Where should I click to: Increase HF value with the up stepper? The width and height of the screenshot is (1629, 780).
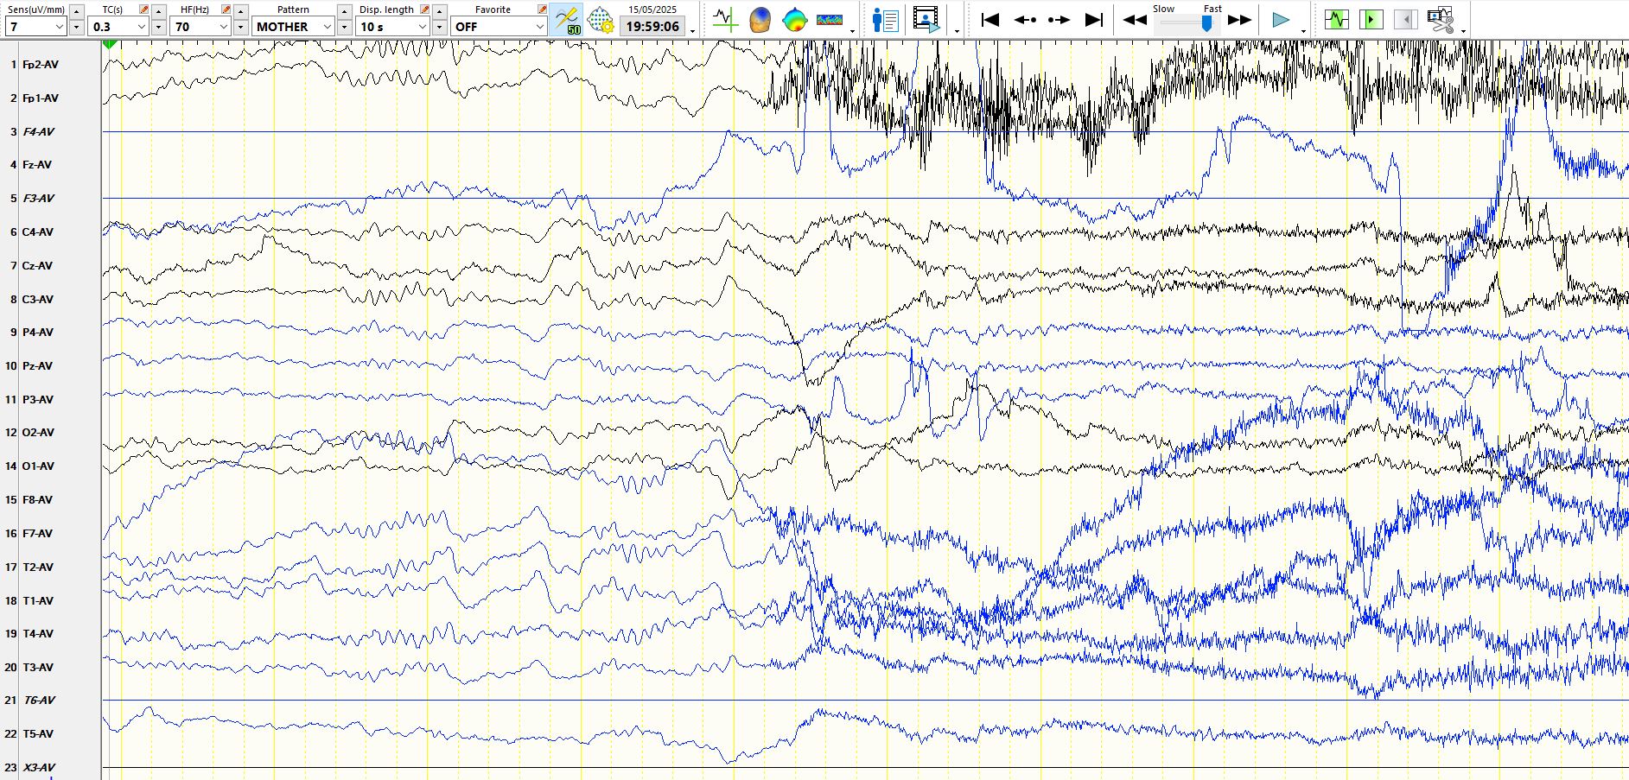[x=240, y=10]
